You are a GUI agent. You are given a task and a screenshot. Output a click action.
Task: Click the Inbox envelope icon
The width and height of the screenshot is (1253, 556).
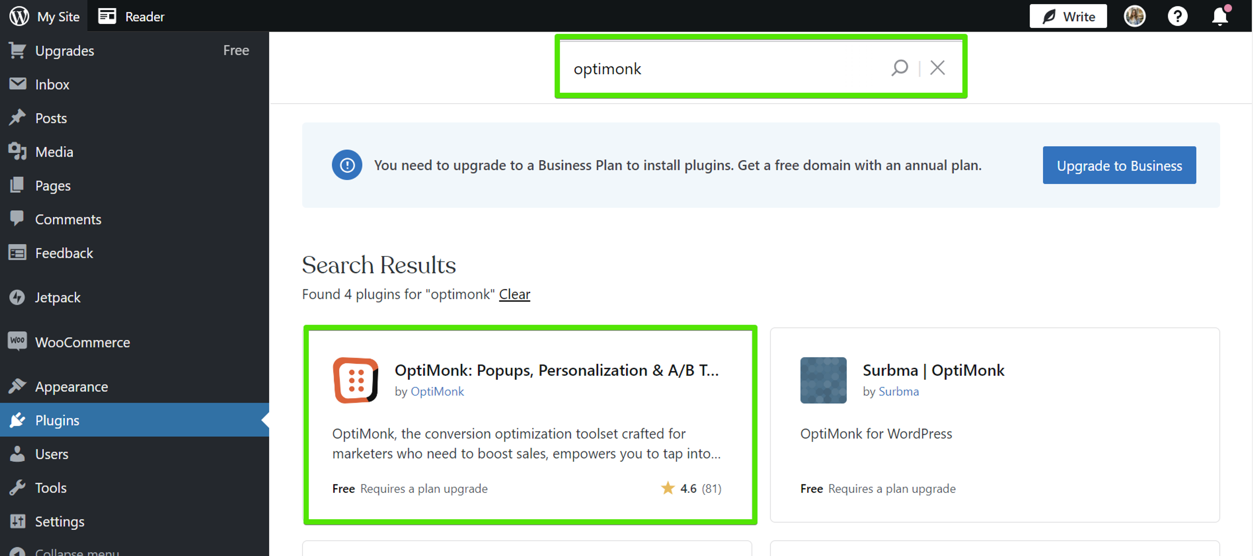click(18, 84)
